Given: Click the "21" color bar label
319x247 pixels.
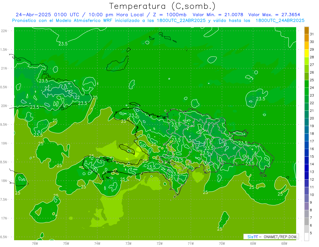Looking at the screenshot, I should [312, 111].
